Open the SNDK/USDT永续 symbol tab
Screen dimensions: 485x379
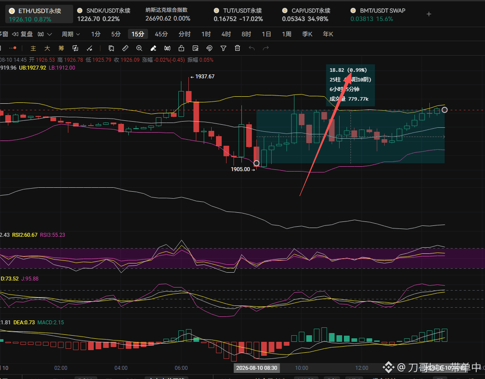pyautogui.click(x=104, y=14)
